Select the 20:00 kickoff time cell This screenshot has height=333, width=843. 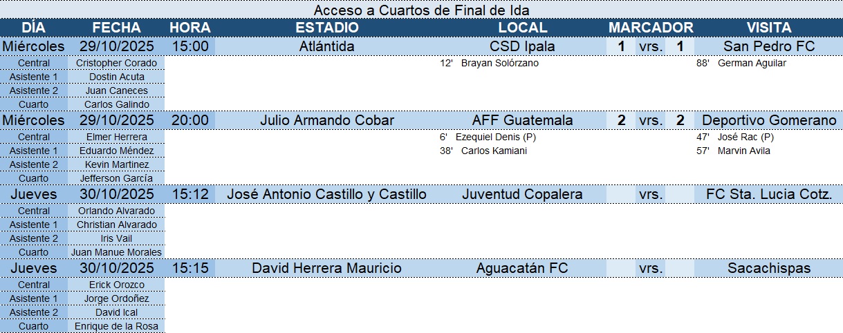coord(190,120)
